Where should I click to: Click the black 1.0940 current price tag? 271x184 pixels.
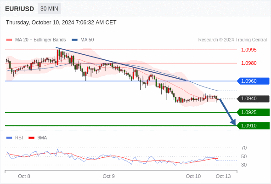[x=253, y=98]
